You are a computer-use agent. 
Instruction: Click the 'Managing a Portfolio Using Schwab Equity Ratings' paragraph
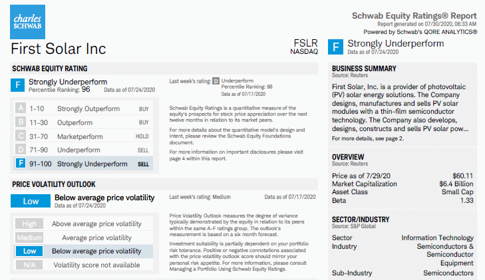pos(239,256)
